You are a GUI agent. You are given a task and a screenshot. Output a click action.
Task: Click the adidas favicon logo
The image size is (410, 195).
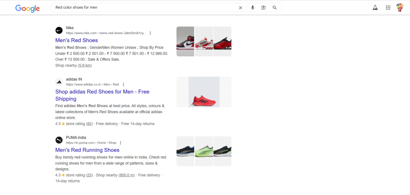(59, 82)
